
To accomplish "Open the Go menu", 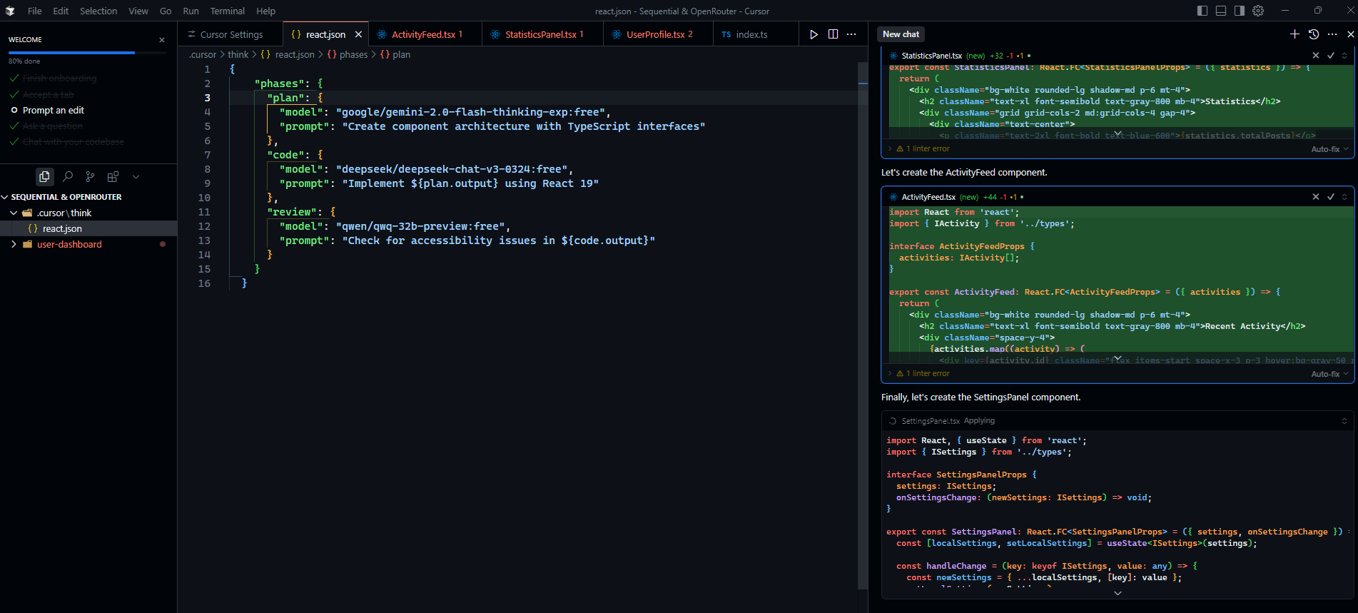I will click(x=166, y=11).
